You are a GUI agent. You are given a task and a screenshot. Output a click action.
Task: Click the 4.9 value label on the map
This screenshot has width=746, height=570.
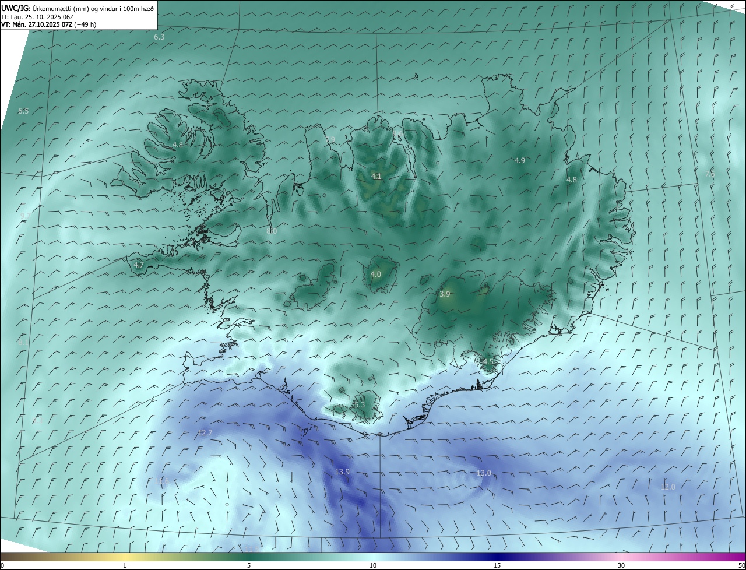point(519,160)
